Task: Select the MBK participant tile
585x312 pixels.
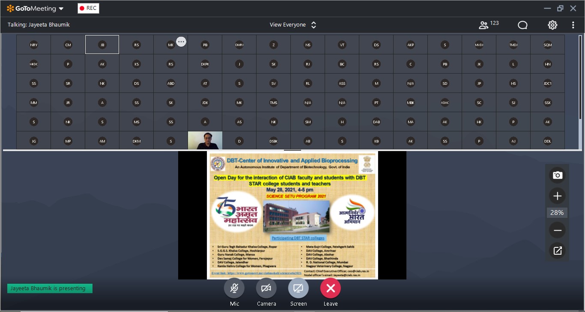Action: pos(411,103)
